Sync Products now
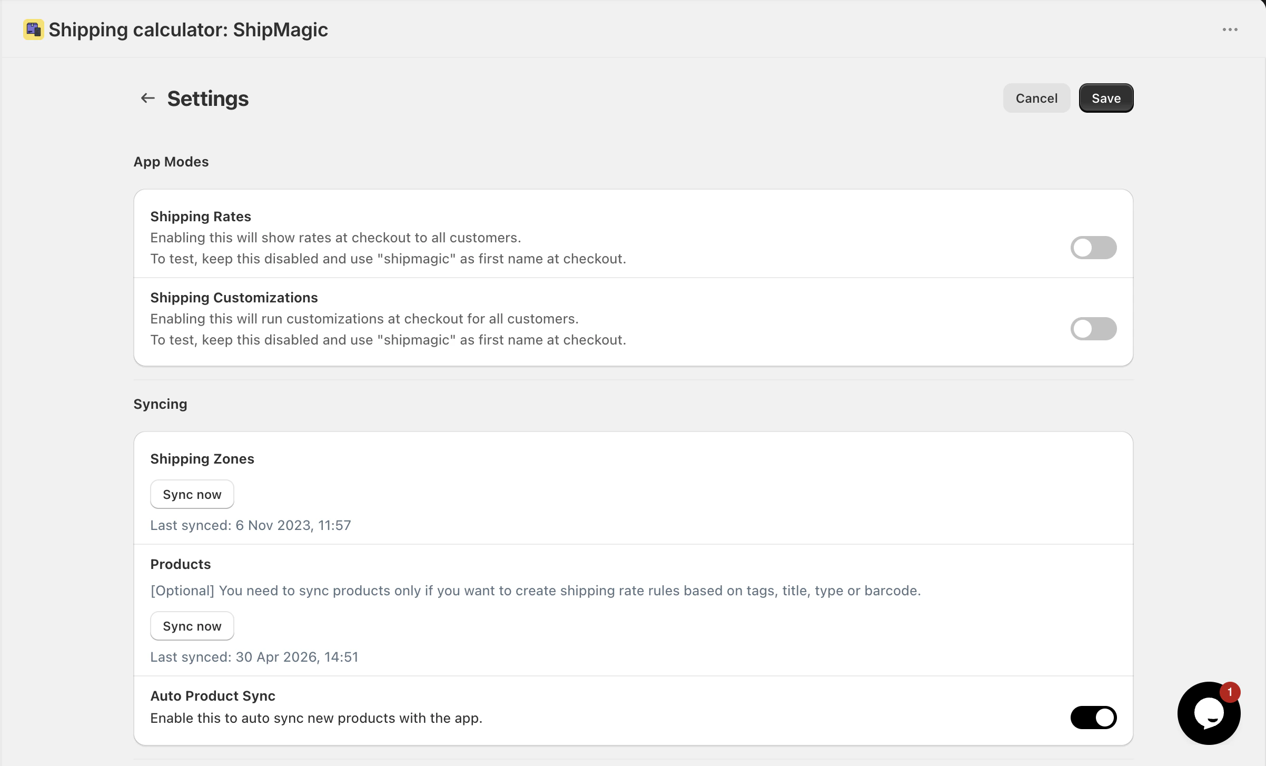This screenshot has width=1266, height=766. click(x=192, y=626)
